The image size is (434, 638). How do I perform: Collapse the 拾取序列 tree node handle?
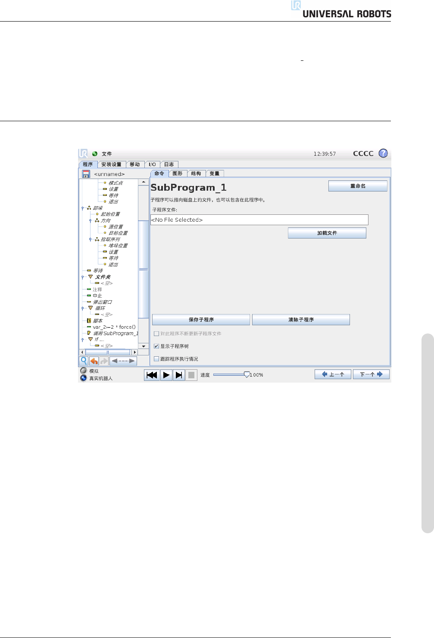pos(90,239)
